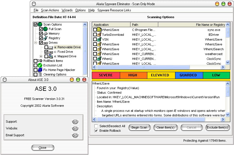This screenshot has height=155, width=234.
Task: Click the Begin Scan button
Action: (139, 128)
